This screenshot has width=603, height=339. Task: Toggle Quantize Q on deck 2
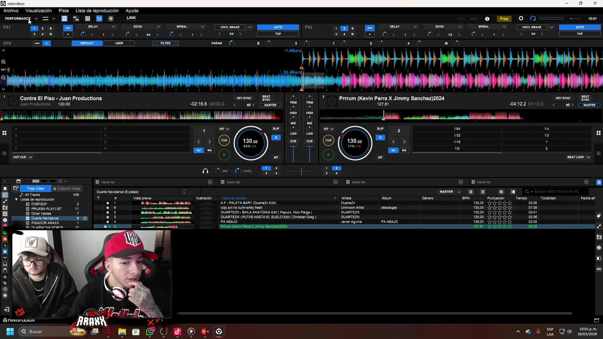380,137
